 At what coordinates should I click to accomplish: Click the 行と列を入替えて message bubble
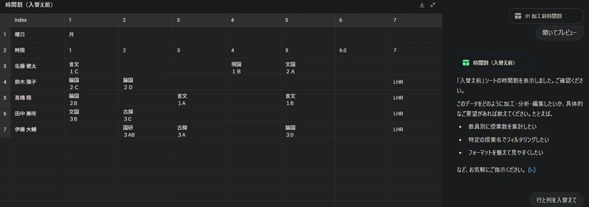click(556, 200)
